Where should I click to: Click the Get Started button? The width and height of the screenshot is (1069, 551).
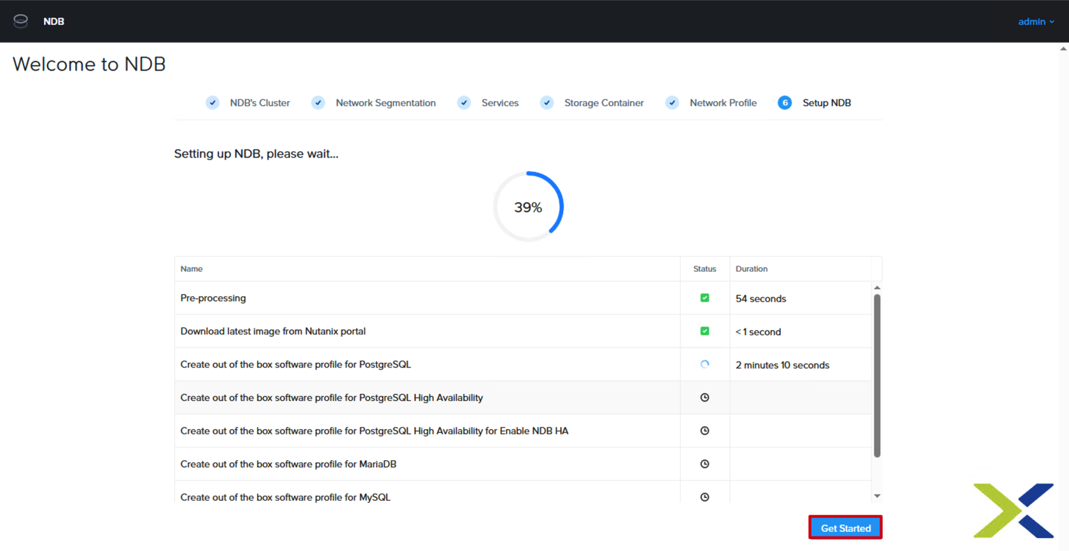pos(845,527)
